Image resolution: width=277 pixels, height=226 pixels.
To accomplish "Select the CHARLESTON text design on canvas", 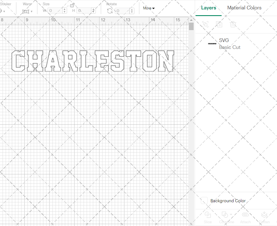I will [x=93, y=61].
